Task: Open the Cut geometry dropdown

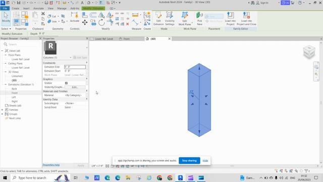Action: (59, 16)
